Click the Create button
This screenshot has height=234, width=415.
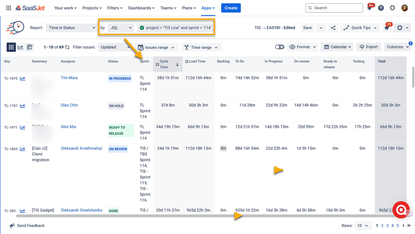coord(231,8)
